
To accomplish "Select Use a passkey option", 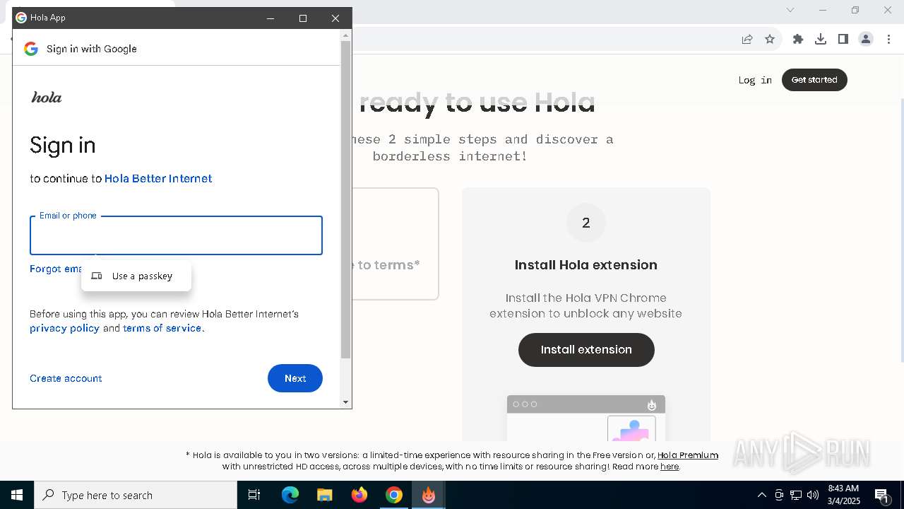I will click(x=136, y=276).
